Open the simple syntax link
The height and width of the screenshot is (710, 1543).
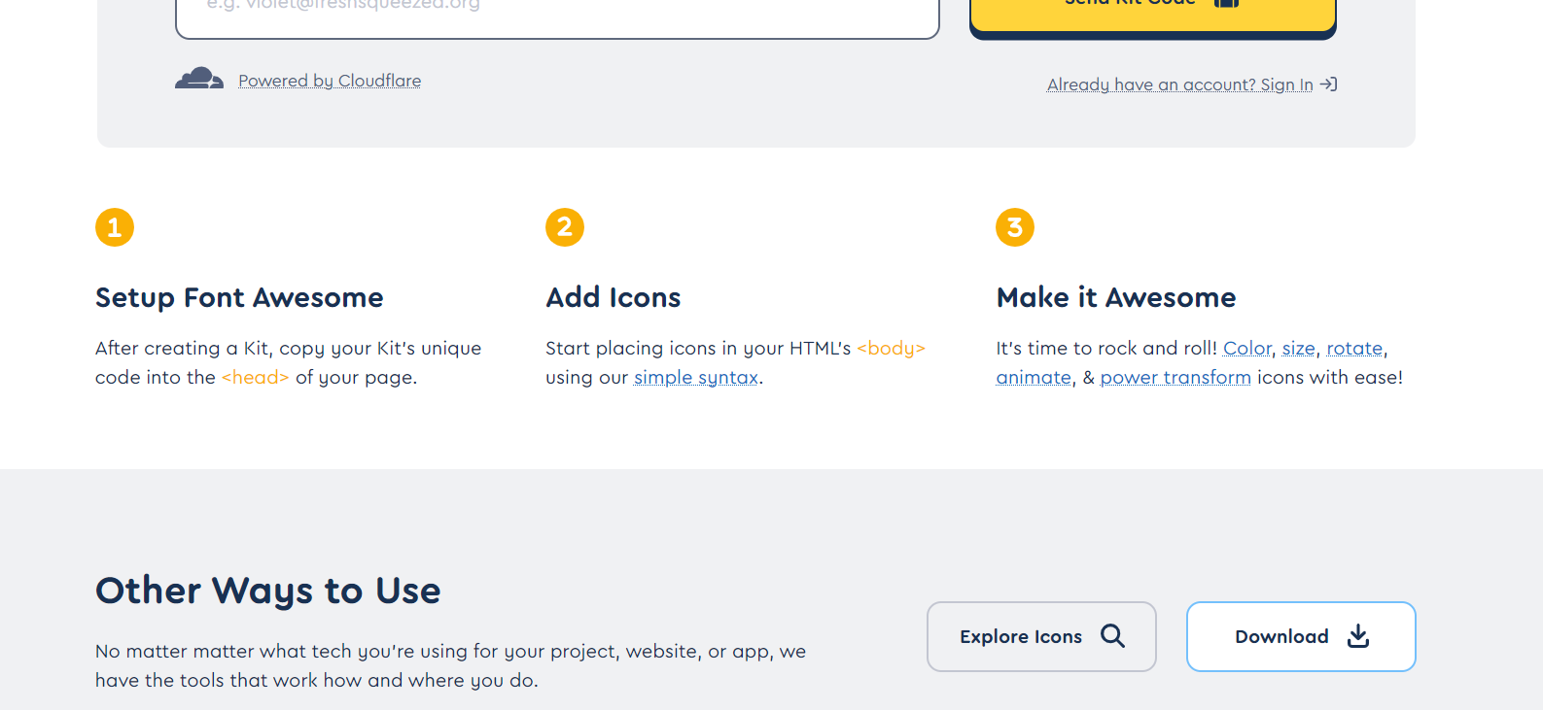pos(696,378)
